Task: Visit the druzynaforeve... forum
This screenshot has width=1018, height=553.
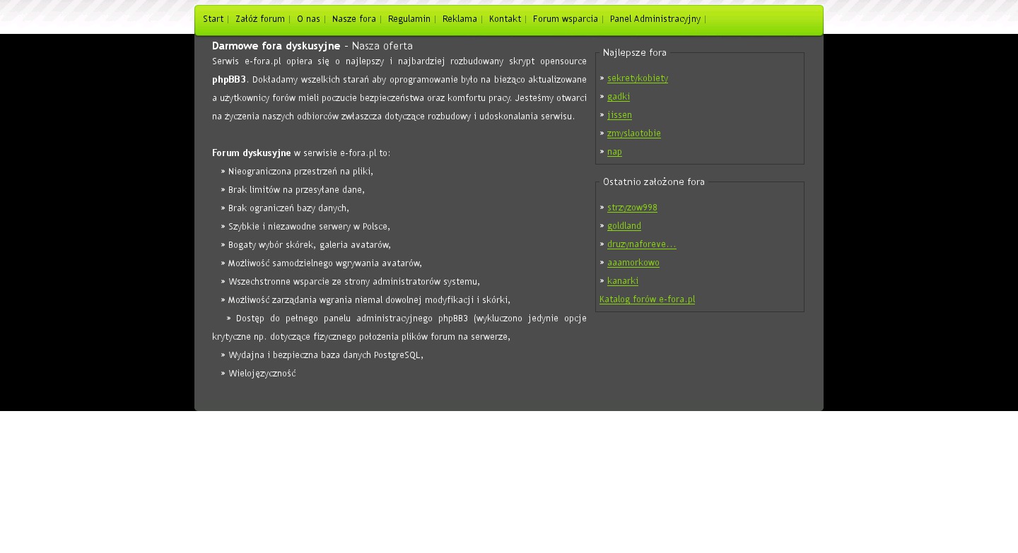Action: click(x=641, y=244)
